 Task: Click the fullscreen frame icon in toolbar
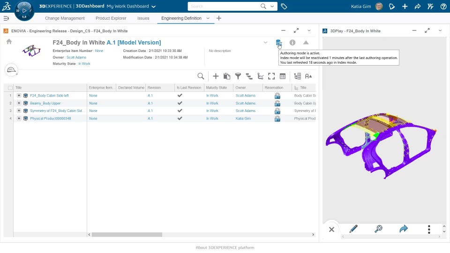point(271,76)
